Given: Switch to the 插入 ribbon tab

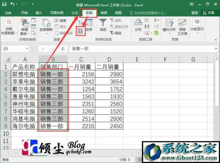Looking at the screenshot, I should pos(39,13).
